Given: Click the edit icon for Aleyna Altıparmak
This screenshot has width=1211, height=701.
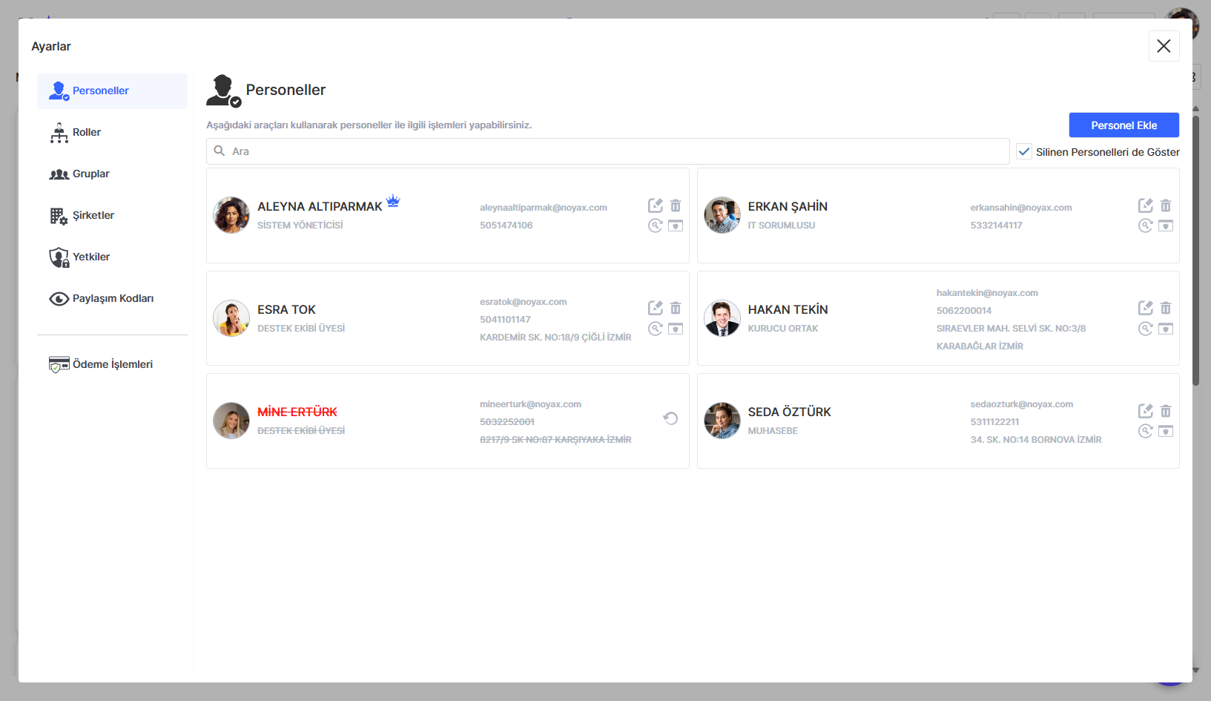Looking at the screenshot, I should click(x=655, y=205).
